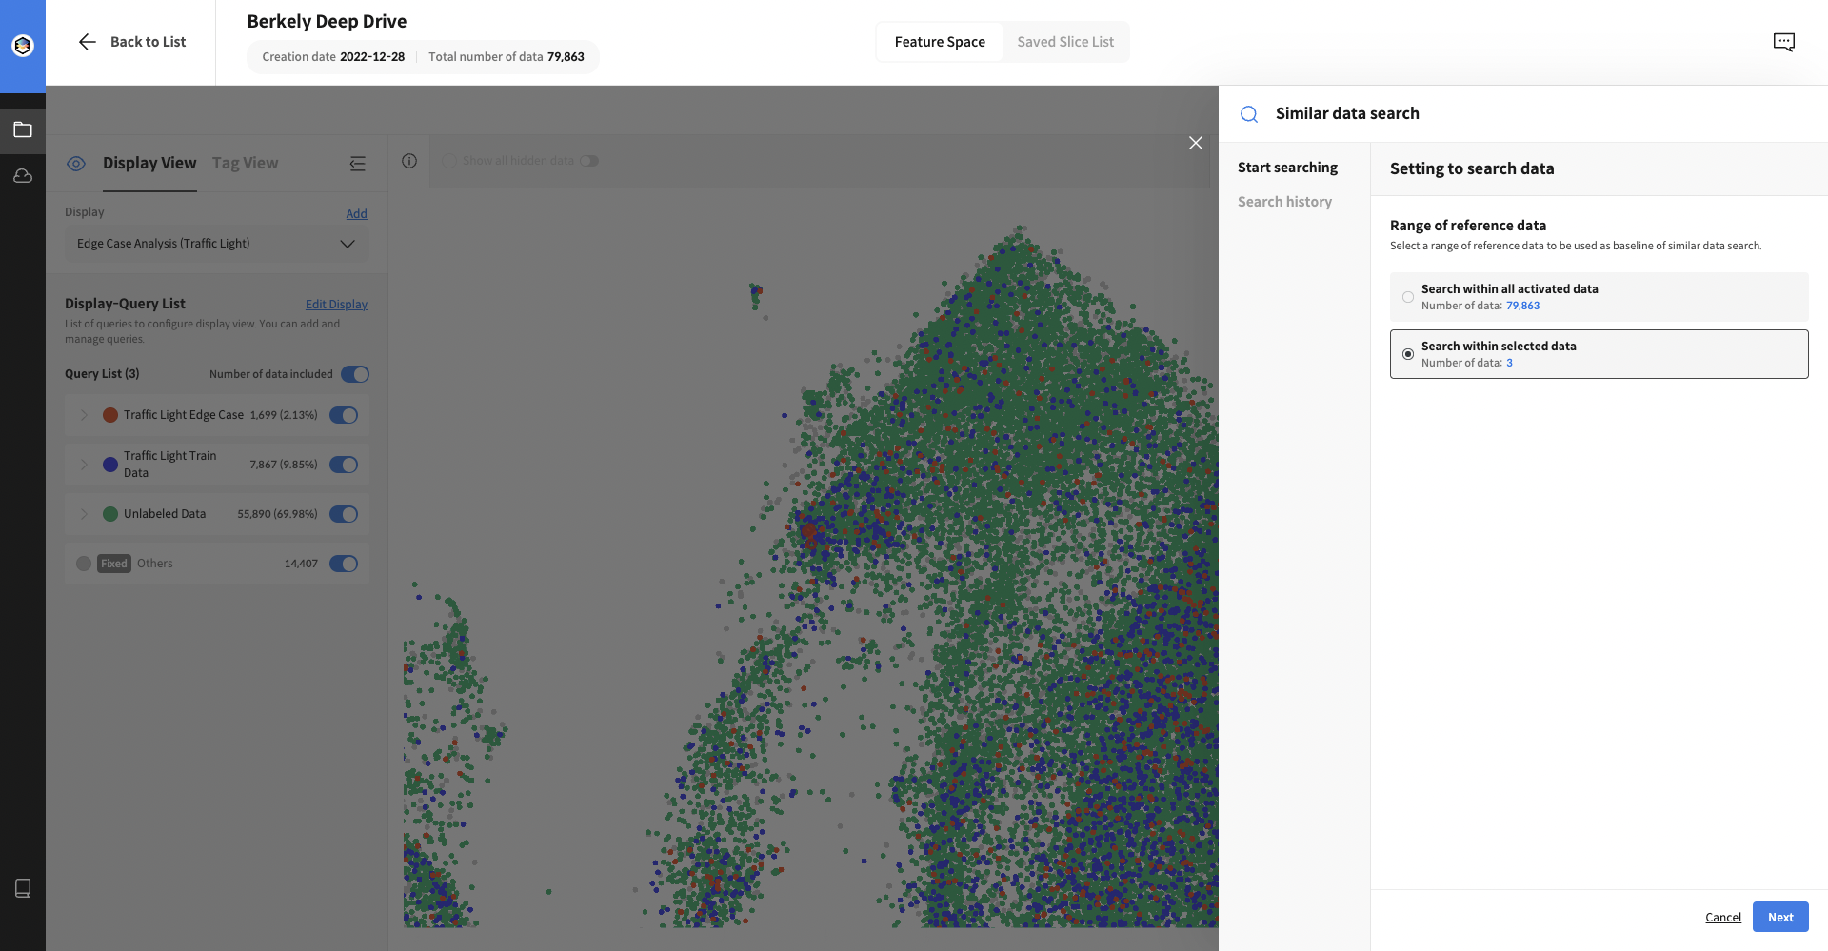Click the Next button
Screen dimensions: 1828x951
coord(1780,918)
